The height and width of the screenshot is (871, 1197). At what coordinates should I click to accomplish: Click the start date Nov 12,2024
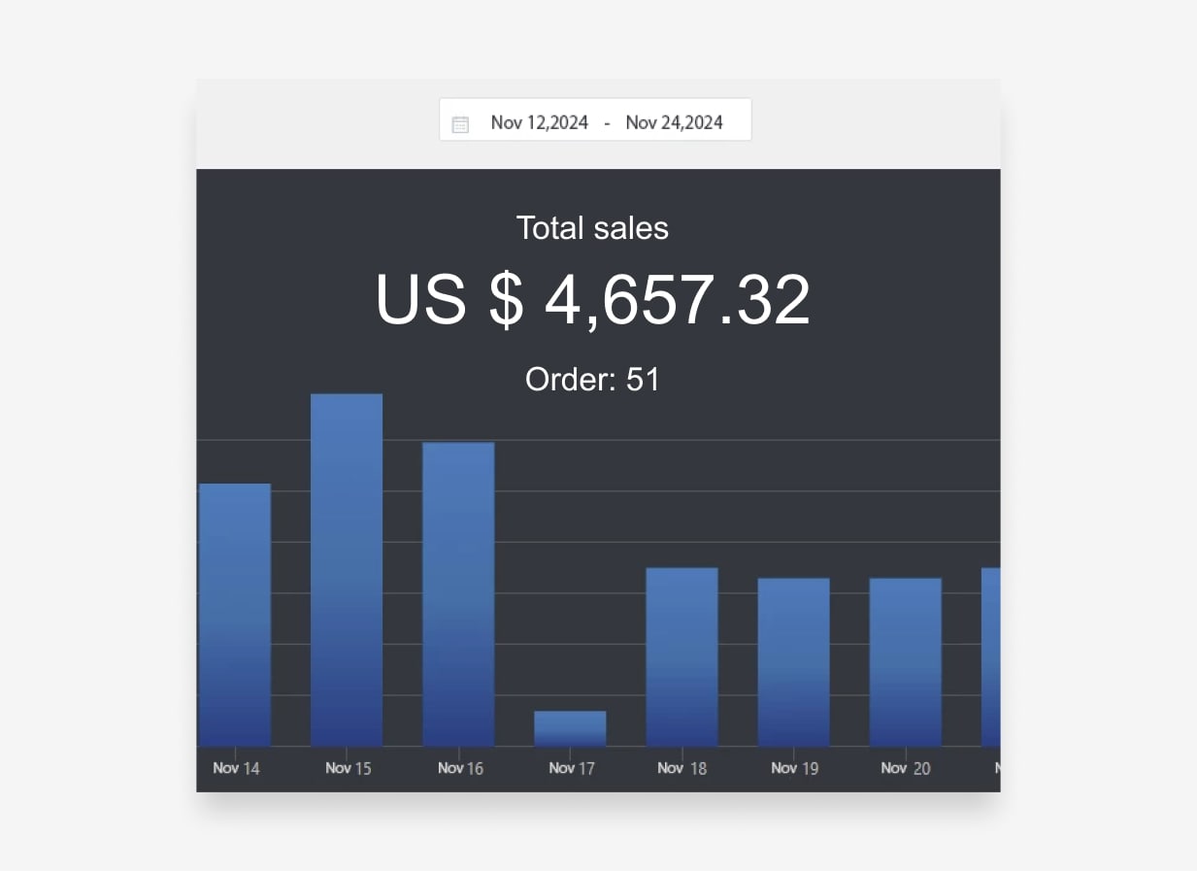point(540,121)
